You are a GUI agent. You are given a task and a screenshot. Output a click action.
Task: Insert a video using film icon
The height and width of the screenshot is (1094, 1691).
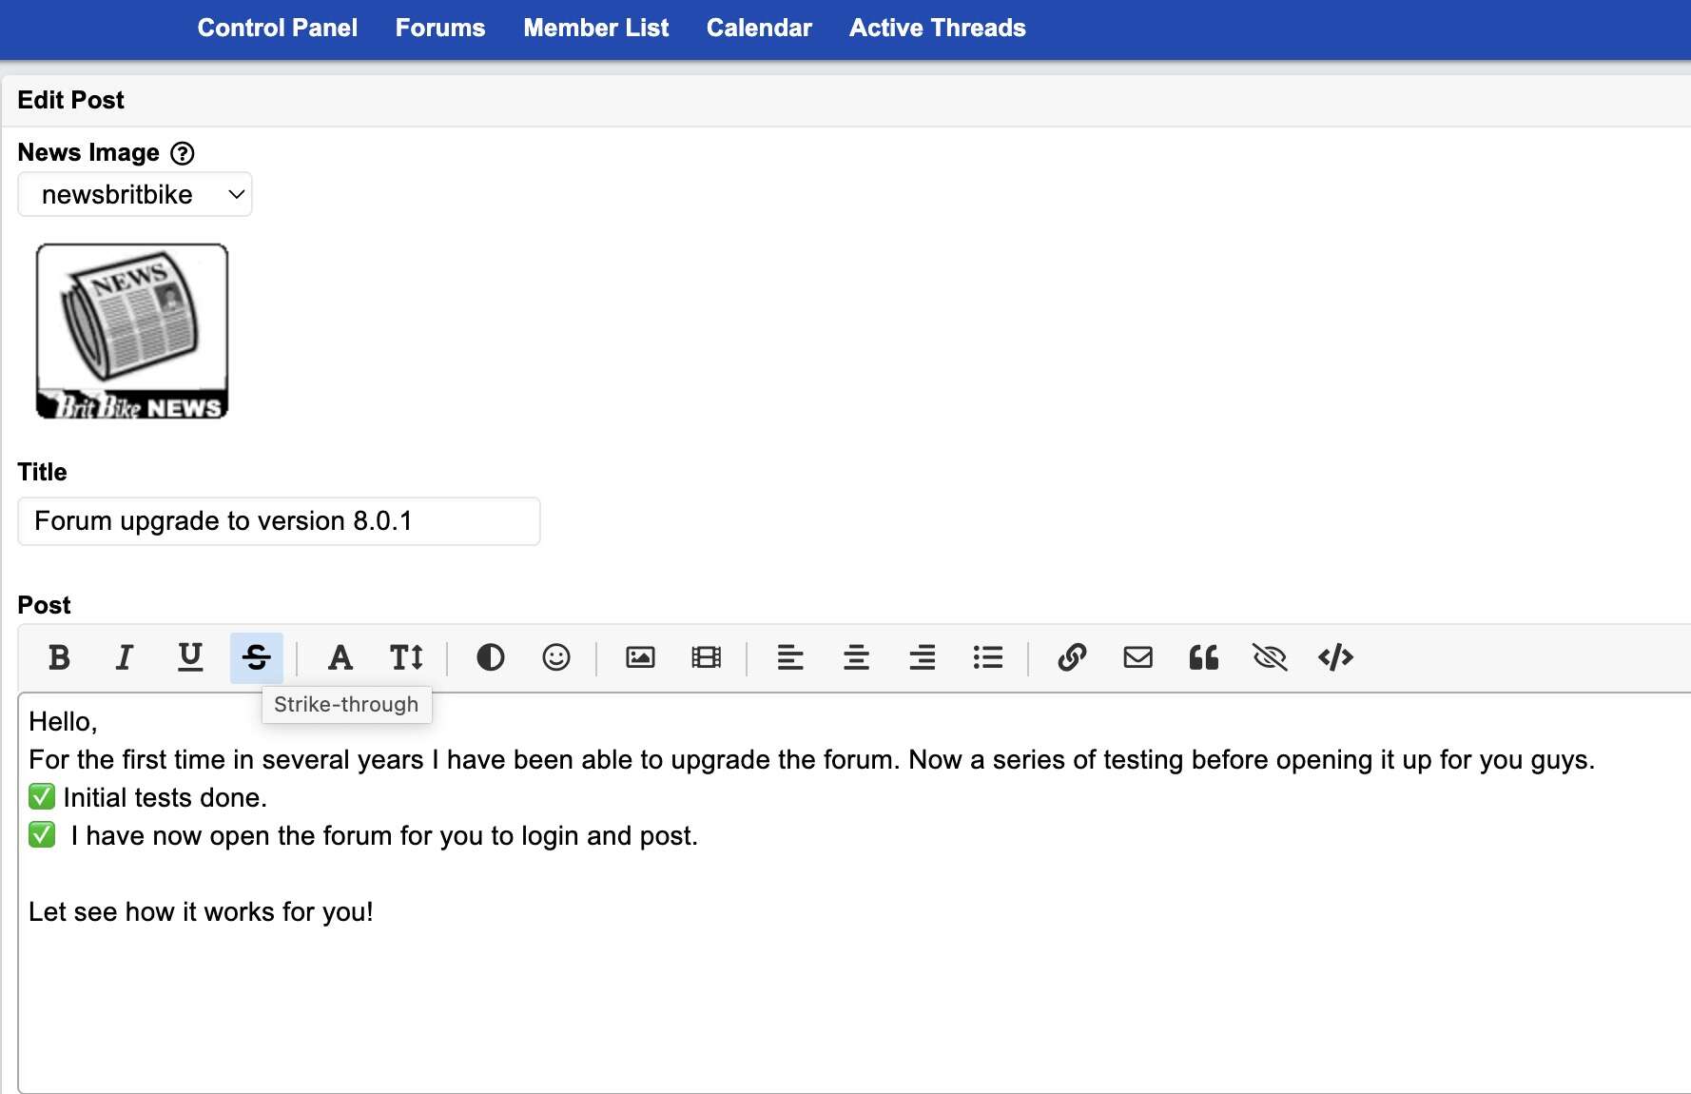(707, 657)
